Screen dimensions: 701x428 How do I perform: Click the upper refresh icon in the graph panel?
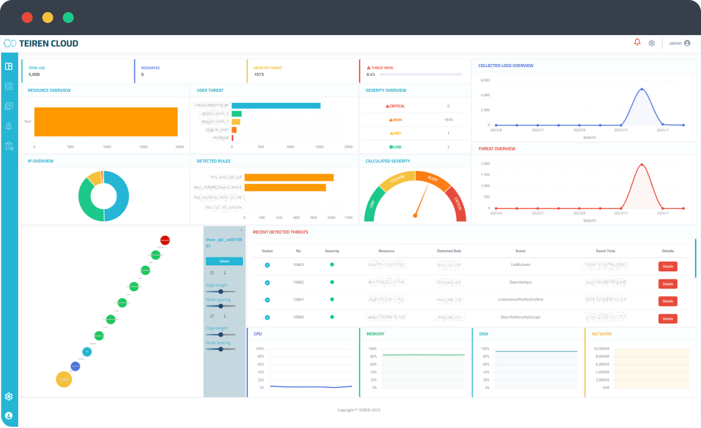tap(212, 273)
